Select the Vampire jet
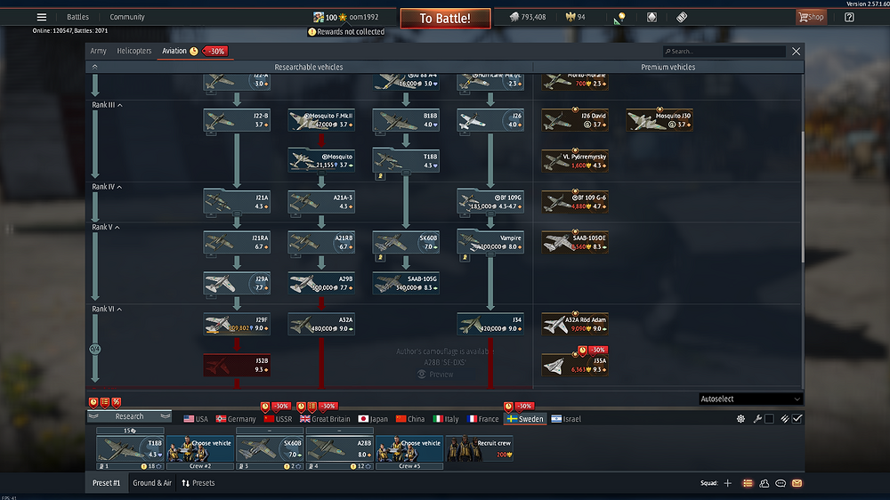The image size is (890, 500). tap(490, 242)
